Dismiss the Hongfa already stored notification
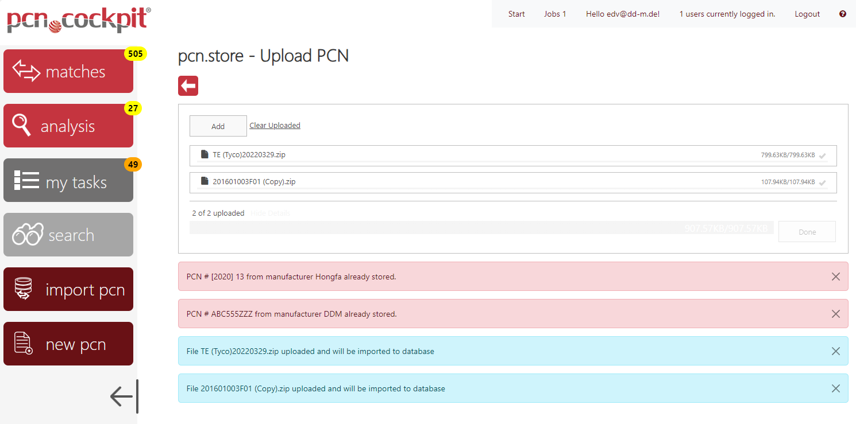Viewport: 856px width, 424px height. pyautogui.click(x=836, y=277)
